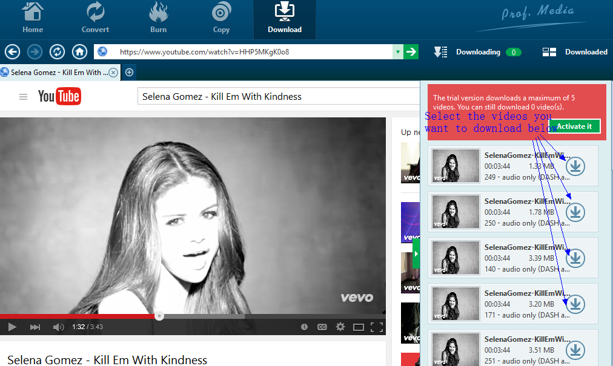Click thumbnail of 250 audio only item
This screenshot has width=613, height=366.
456,212
